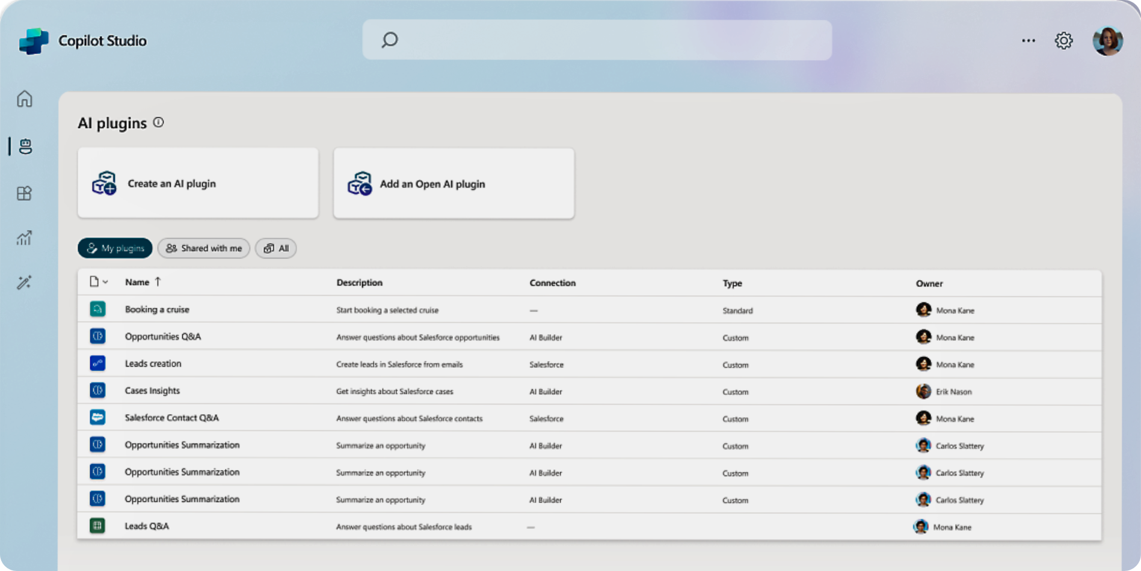The height and width of the screenshot is (571, 1141).
Task: Open the more options ellipsis menu
Action: pyautogui.click(x=1028, y=40)
